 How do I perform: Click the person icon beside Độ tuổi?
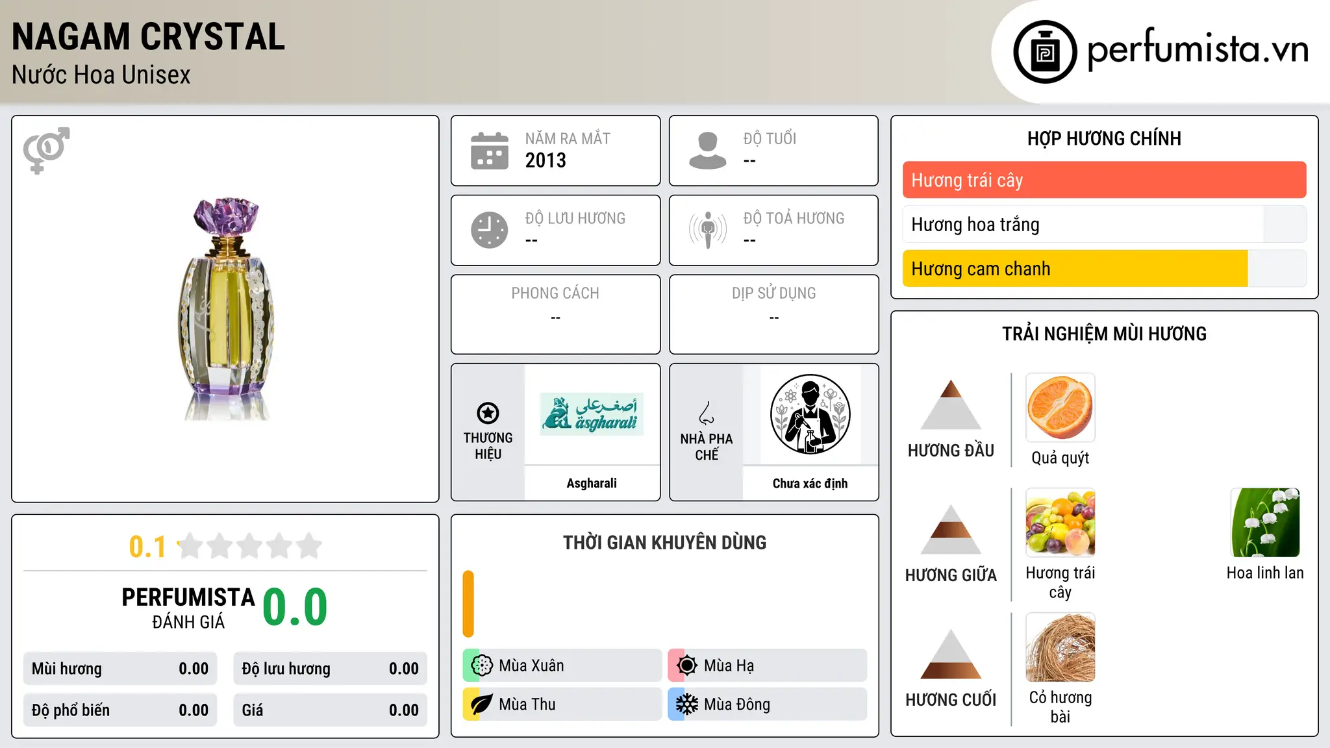coord(708,151)
